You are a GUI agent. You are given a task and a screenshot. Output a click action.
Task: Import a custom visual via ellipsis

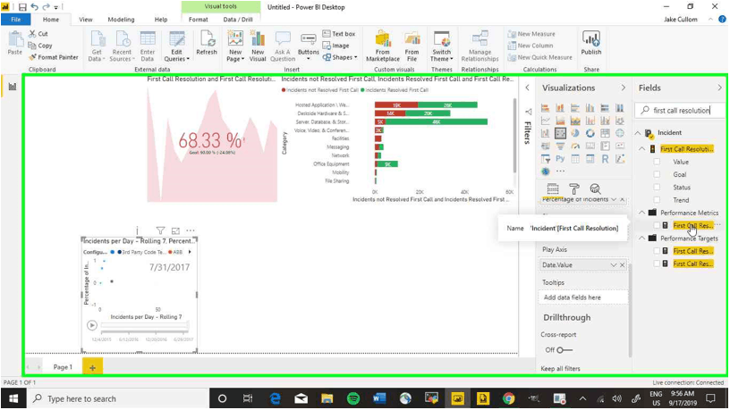pyautogui.click(x=560, y=172)
